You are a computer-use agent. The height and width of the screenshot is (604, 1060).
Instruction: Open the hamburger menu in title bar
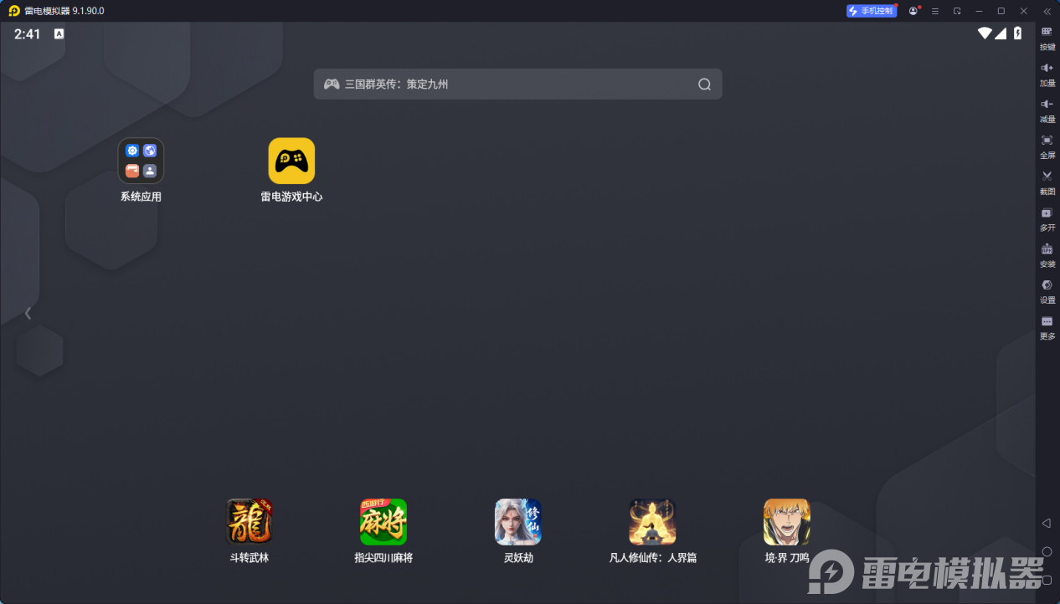[x=935, y=11]
